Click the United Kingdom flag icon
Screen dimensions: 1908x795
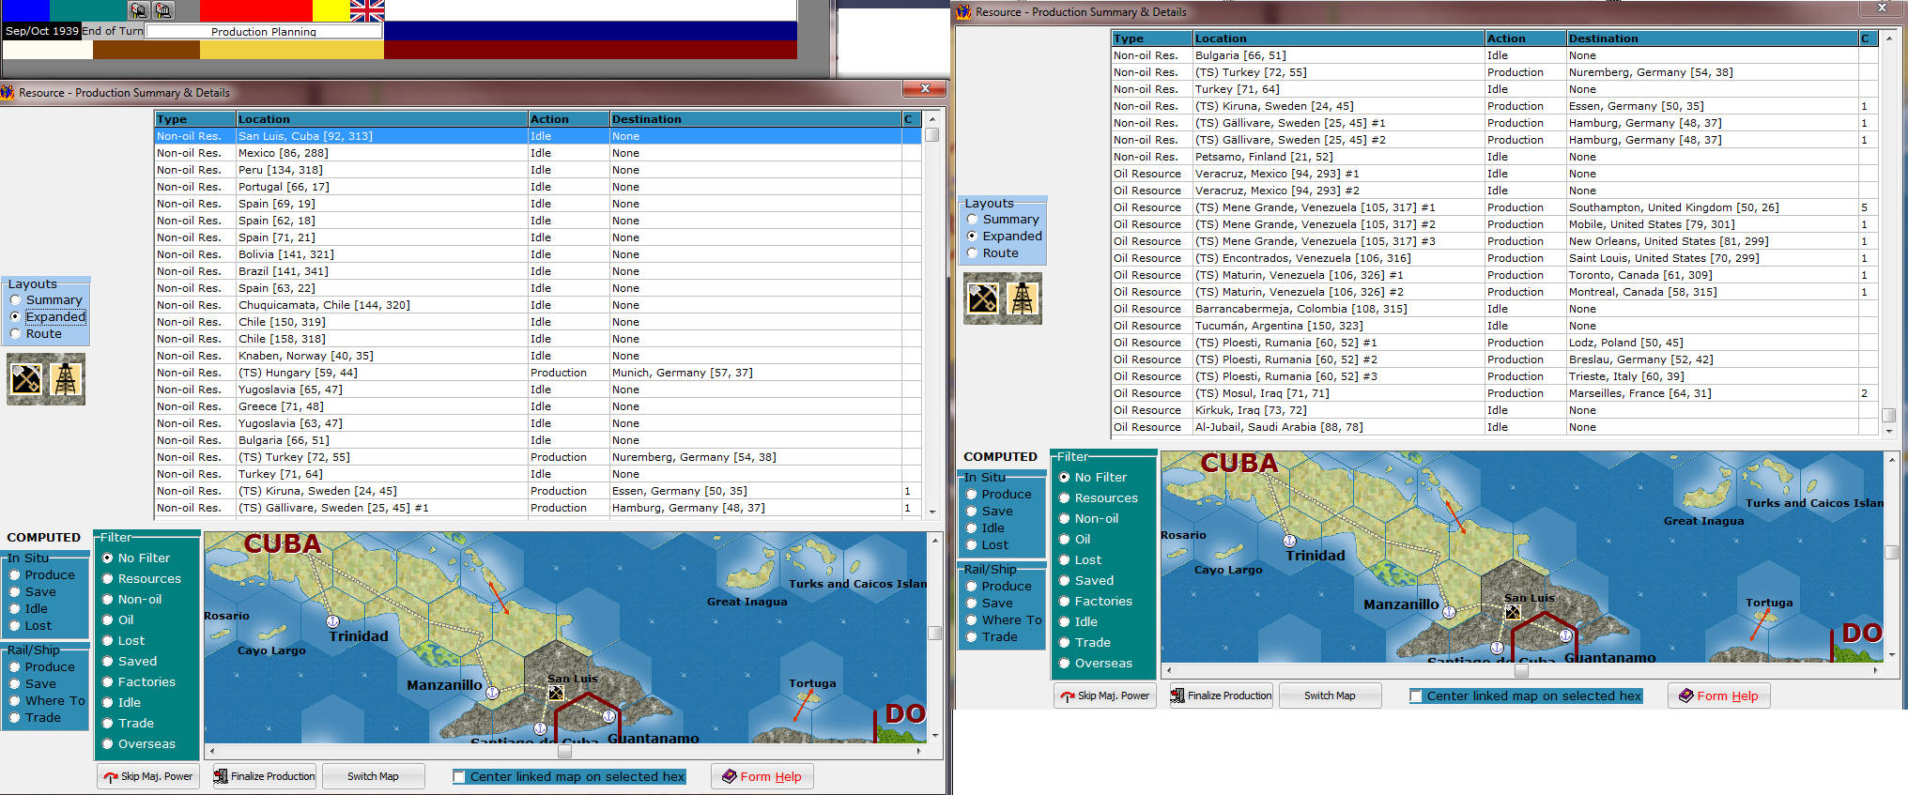click(x=367, y=10)
